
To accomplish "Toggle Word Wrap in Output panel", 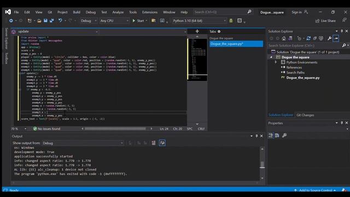I will [162, 143].
